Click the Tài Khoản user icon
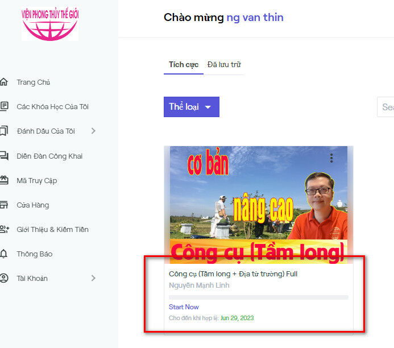Screen dimensions: 394x348 [4, 278]
